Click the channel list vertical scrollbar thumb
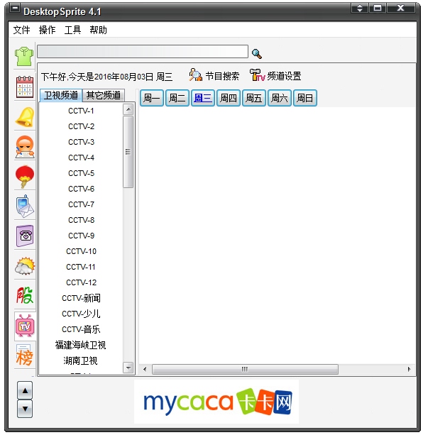 coord(128,152)
